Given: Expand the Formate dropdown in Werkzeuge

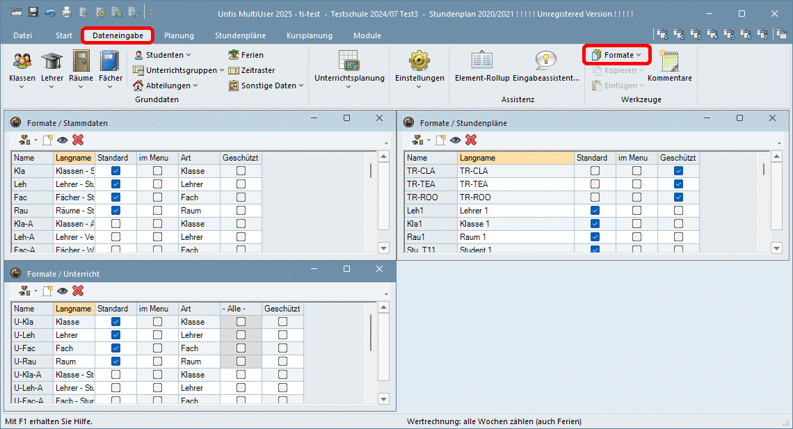Looking at the screenshot, I should tap(618, 55).
